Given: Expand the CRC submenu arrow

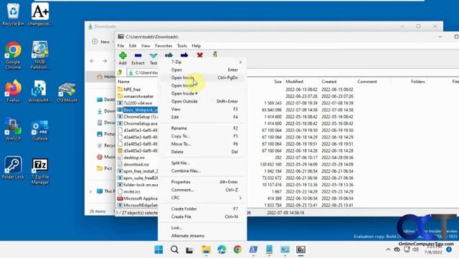Looking at the screenshot, I should pos(240,198).
